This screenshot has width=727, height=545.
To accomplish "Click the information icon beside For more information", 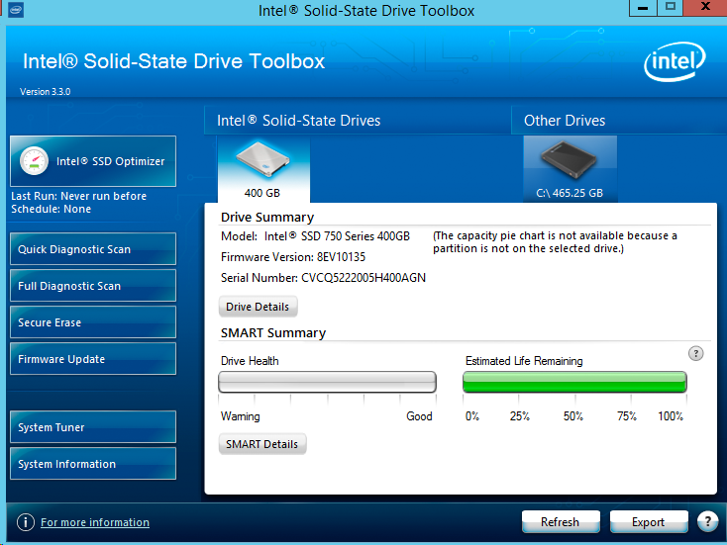I will pos(25,522).
